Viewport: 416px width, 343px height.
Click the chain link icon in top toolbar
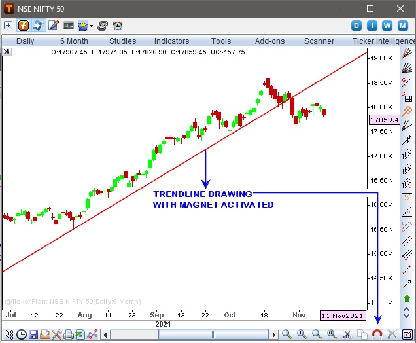point(103,26)
